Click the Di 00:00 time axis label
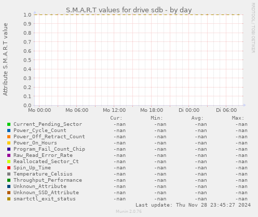 coord(189,110)
